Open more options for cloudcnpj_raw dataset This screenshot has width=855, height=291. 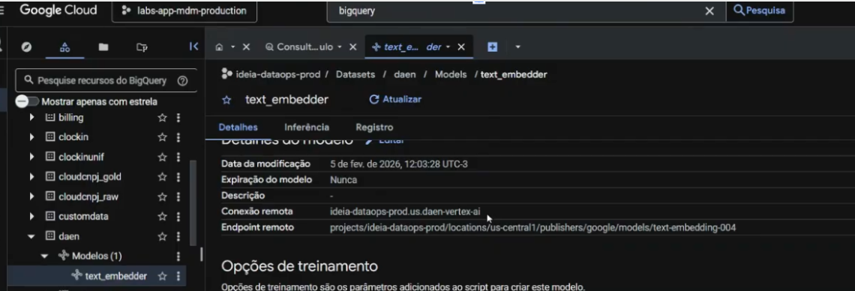pos(178,196)
